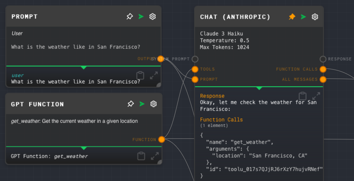
Task: Click the "name": "get_weather" JSON line
Action: point(240,142)
